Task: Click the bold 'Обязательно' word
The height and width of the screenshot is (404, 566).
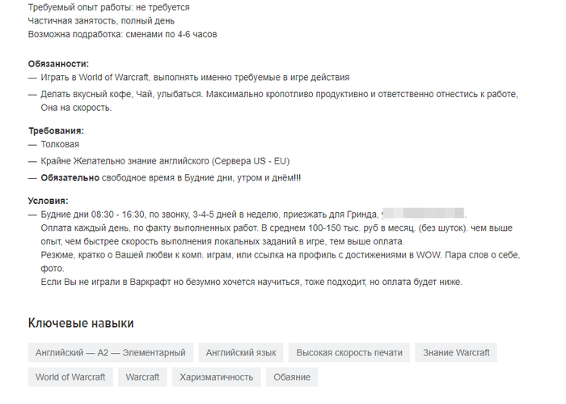Action: point(70,178)
